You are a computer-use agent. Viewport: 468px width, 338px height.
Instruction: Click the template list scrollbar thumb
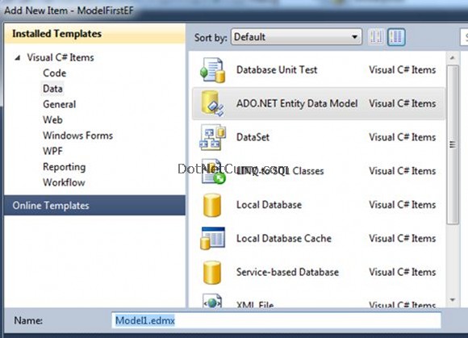(x=453, y=144)
